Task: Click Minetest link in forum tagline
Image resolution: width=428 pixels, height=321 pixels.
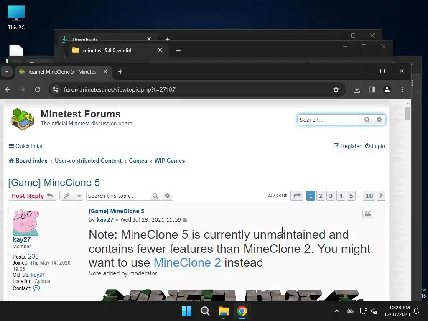Action: point(79,123)
